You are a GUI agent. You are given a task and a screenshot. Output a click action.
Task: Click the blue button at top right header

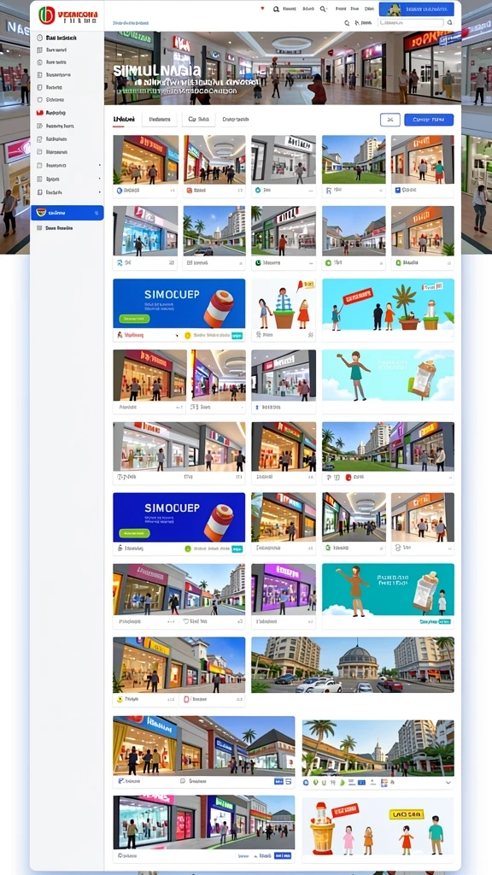tap(416, 9)
